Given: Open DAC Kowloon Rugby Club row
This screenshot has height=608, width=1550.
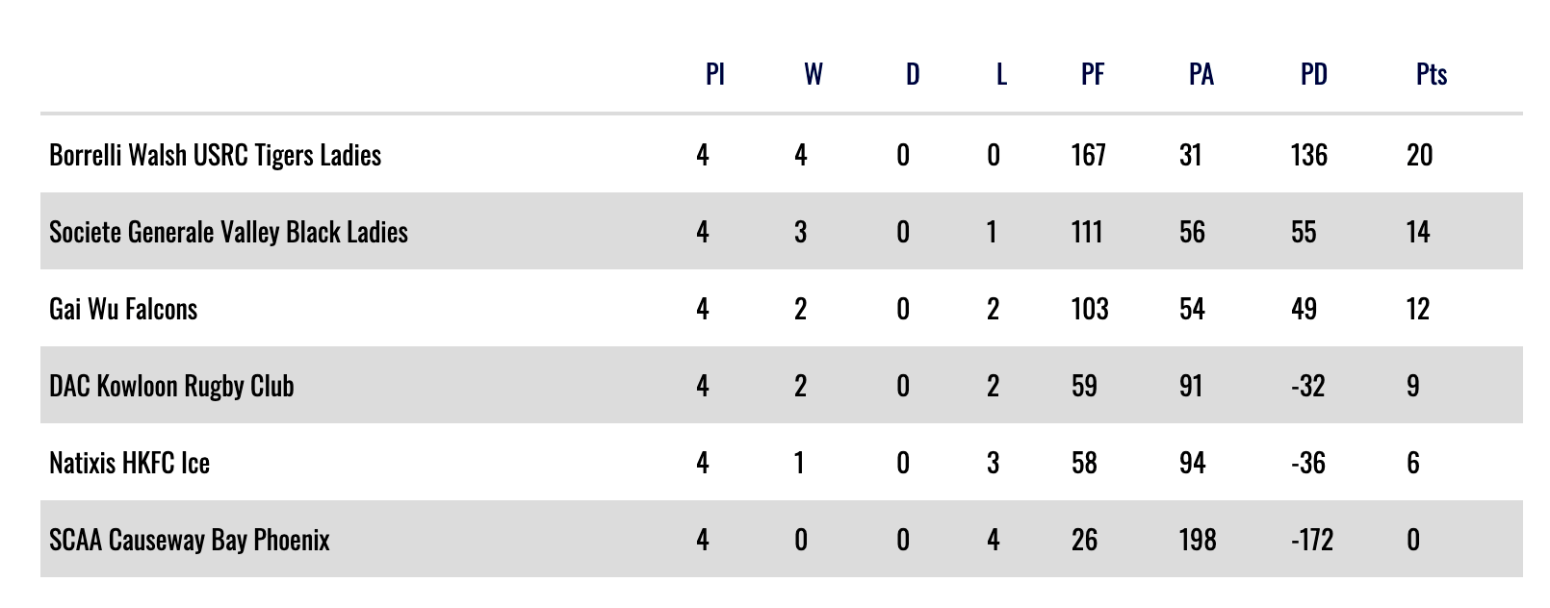Looking at the screenshot, I should (x=171, y=386).
